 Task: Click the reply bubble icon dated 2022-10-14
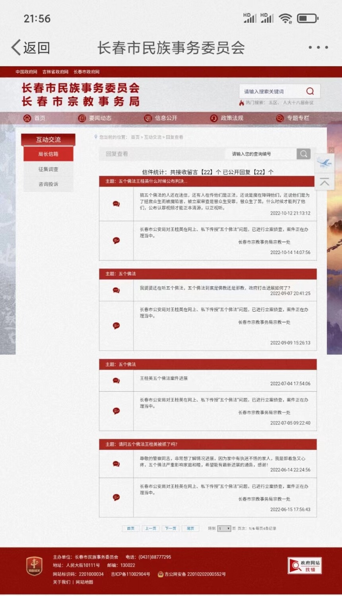116,240
